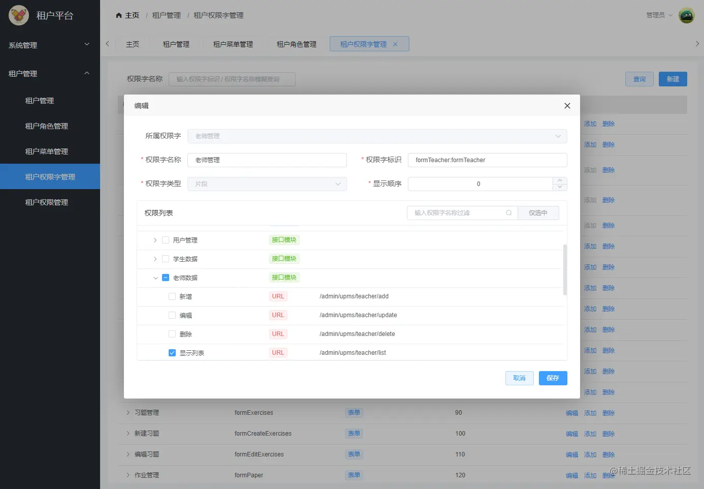Open the user avatar at top right
This screenshot has height=489, width=704.
(x=687, y=15)
